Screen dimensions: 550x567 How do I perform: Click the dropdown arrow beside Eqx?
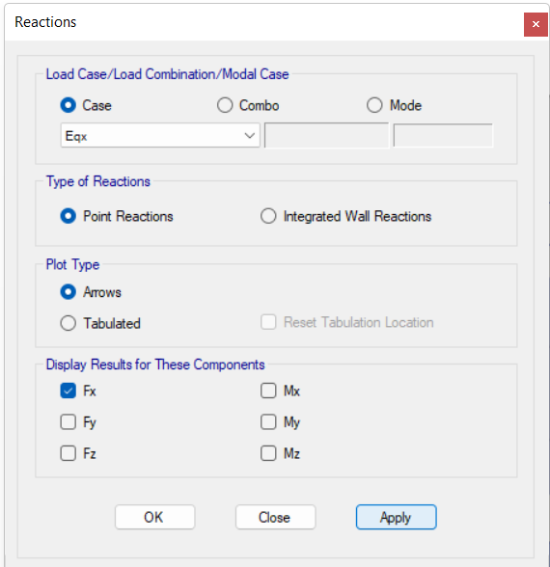[249, 136]
